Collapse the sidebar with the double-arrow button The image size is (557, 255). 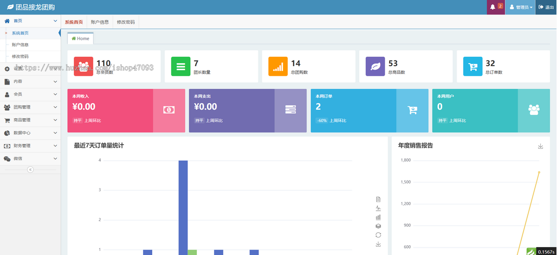pos(30,170)
